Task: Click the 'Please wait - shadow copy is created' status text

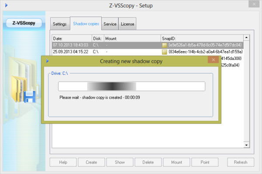Action: coord(100,97)
